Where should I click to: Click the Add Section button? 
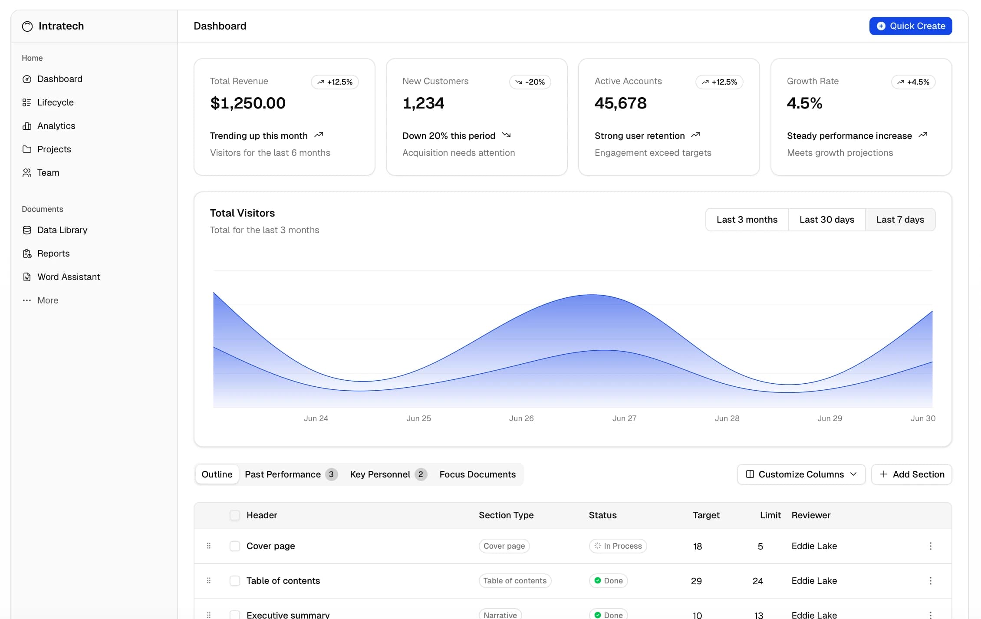coord(911,474)
